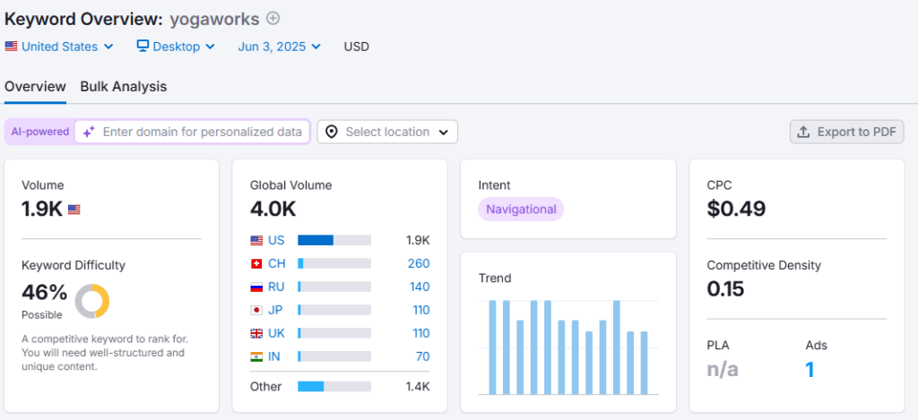
Task: Click the JP country link
Action: pos(276,310)
